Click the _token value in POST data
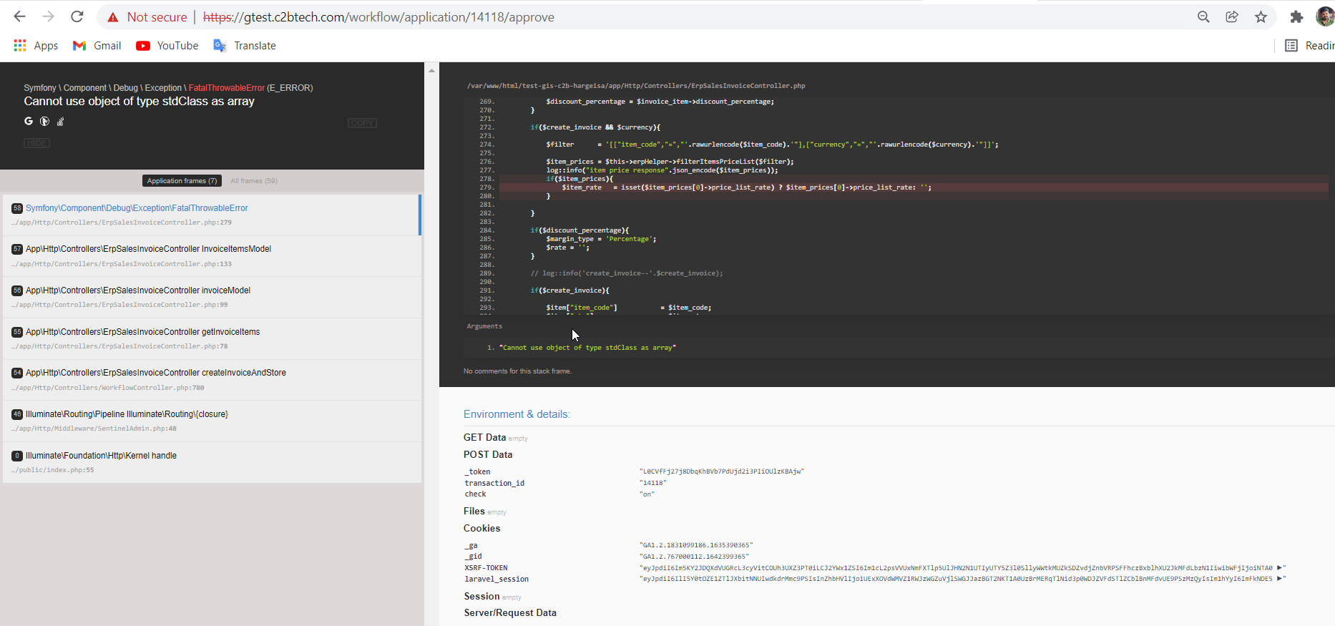 click(x=722, y=471)
